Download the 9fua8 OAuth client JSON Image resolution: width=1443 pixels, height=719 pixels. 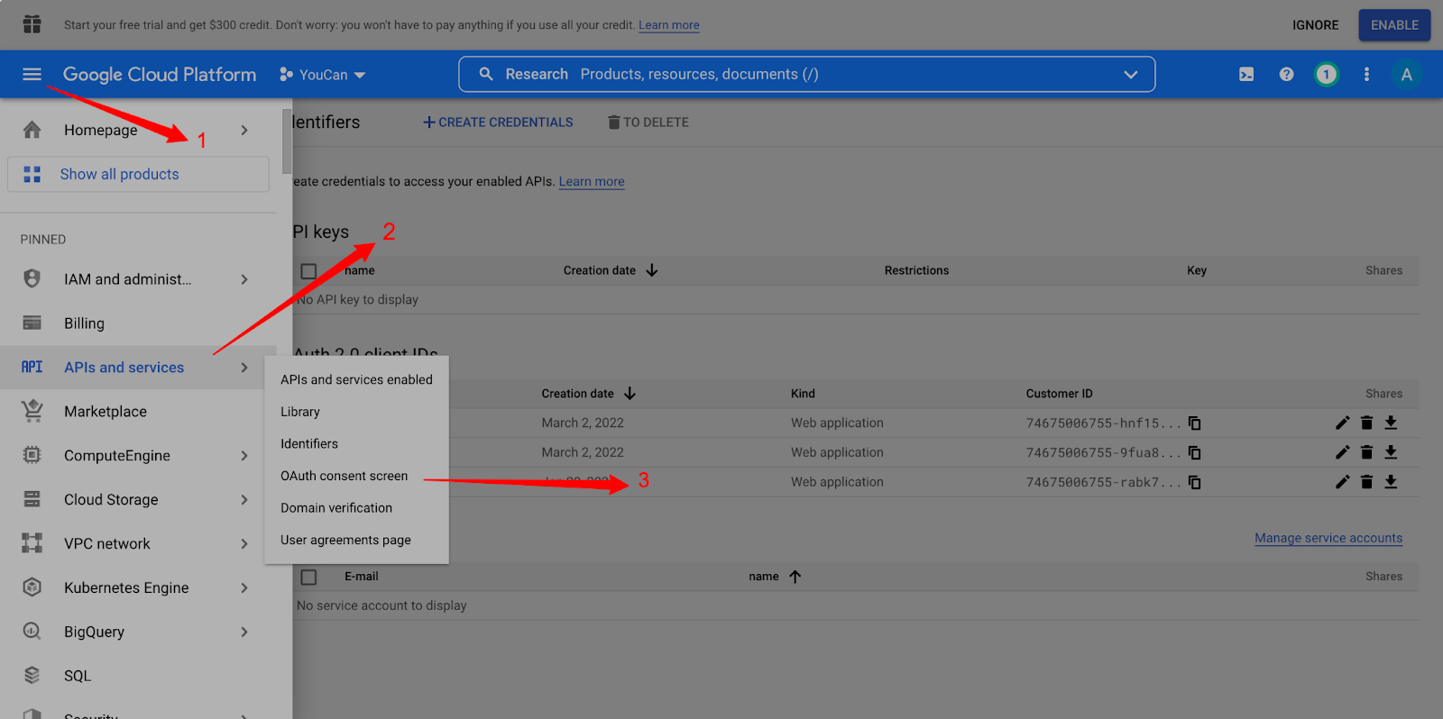[1391, 452]
